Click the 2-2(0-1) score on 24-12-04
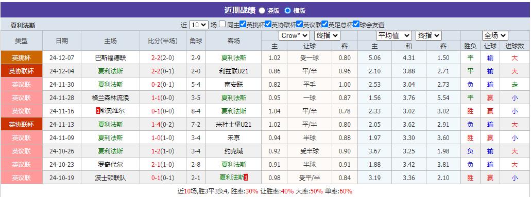 coord(163,71)
